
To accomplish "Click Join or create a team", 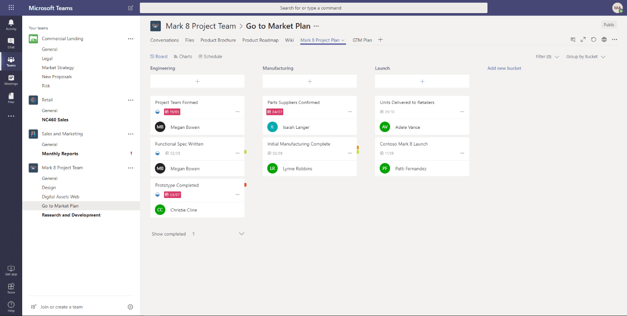I will 61,307.
